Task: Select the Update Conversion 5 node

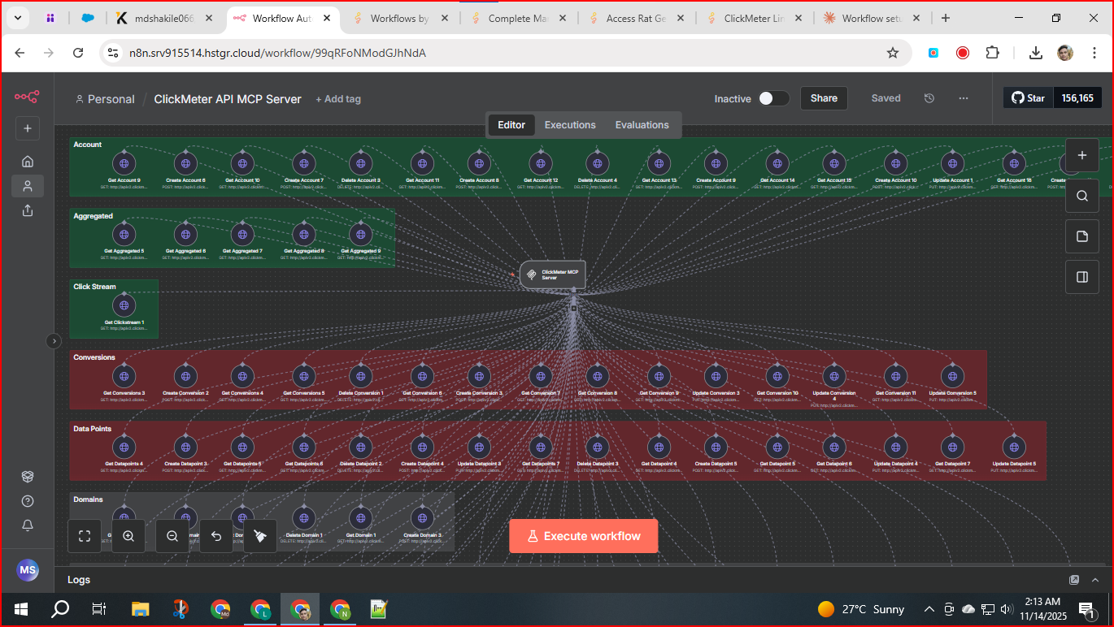Action: point(953,376)
